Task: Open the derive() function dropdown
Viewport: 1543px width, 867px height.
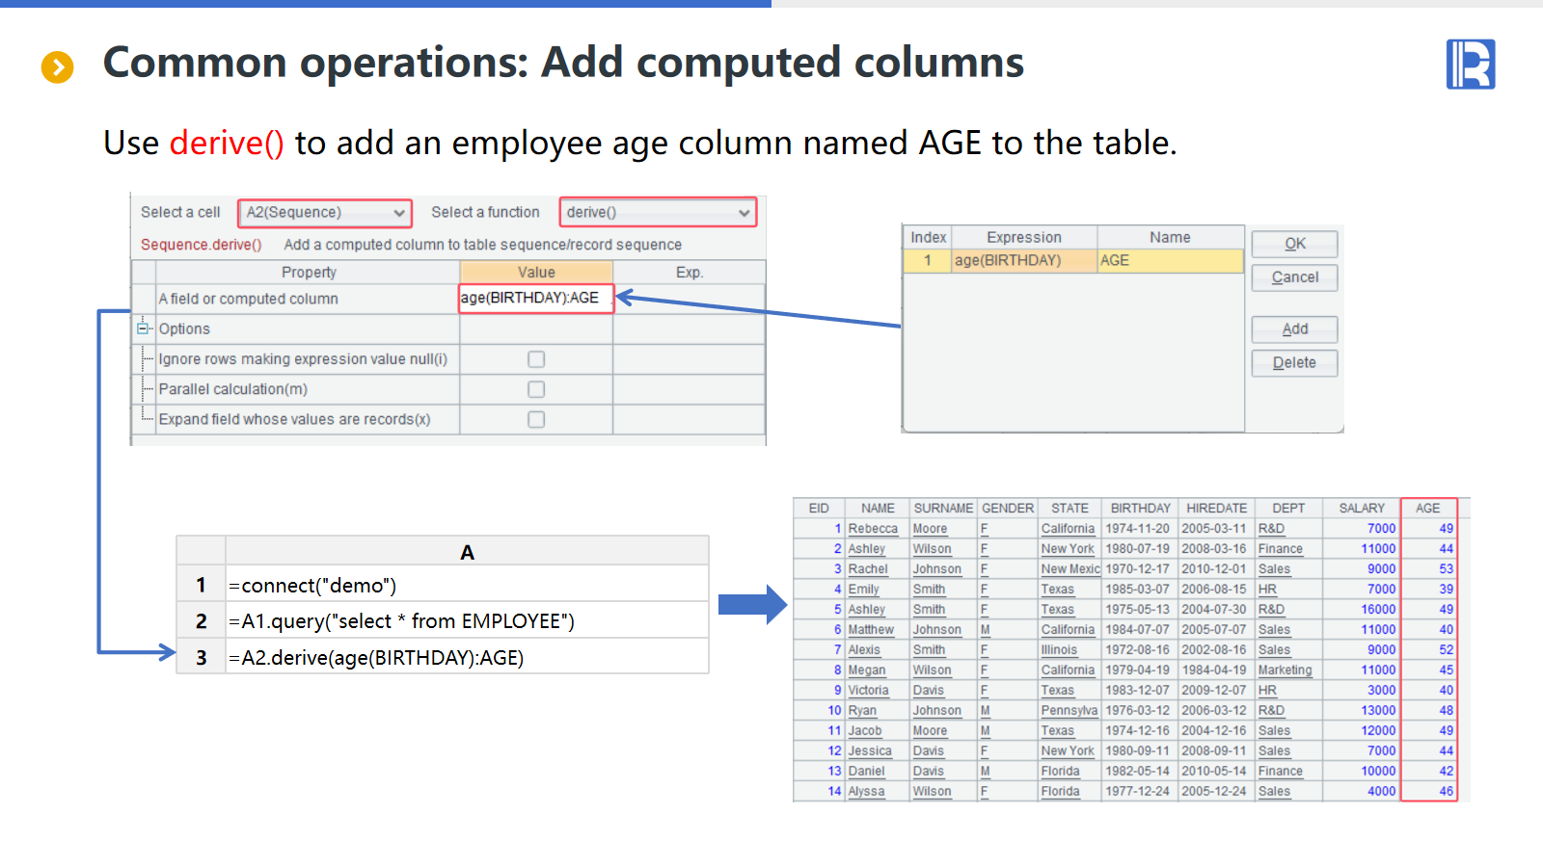Action: pos(658,213)
